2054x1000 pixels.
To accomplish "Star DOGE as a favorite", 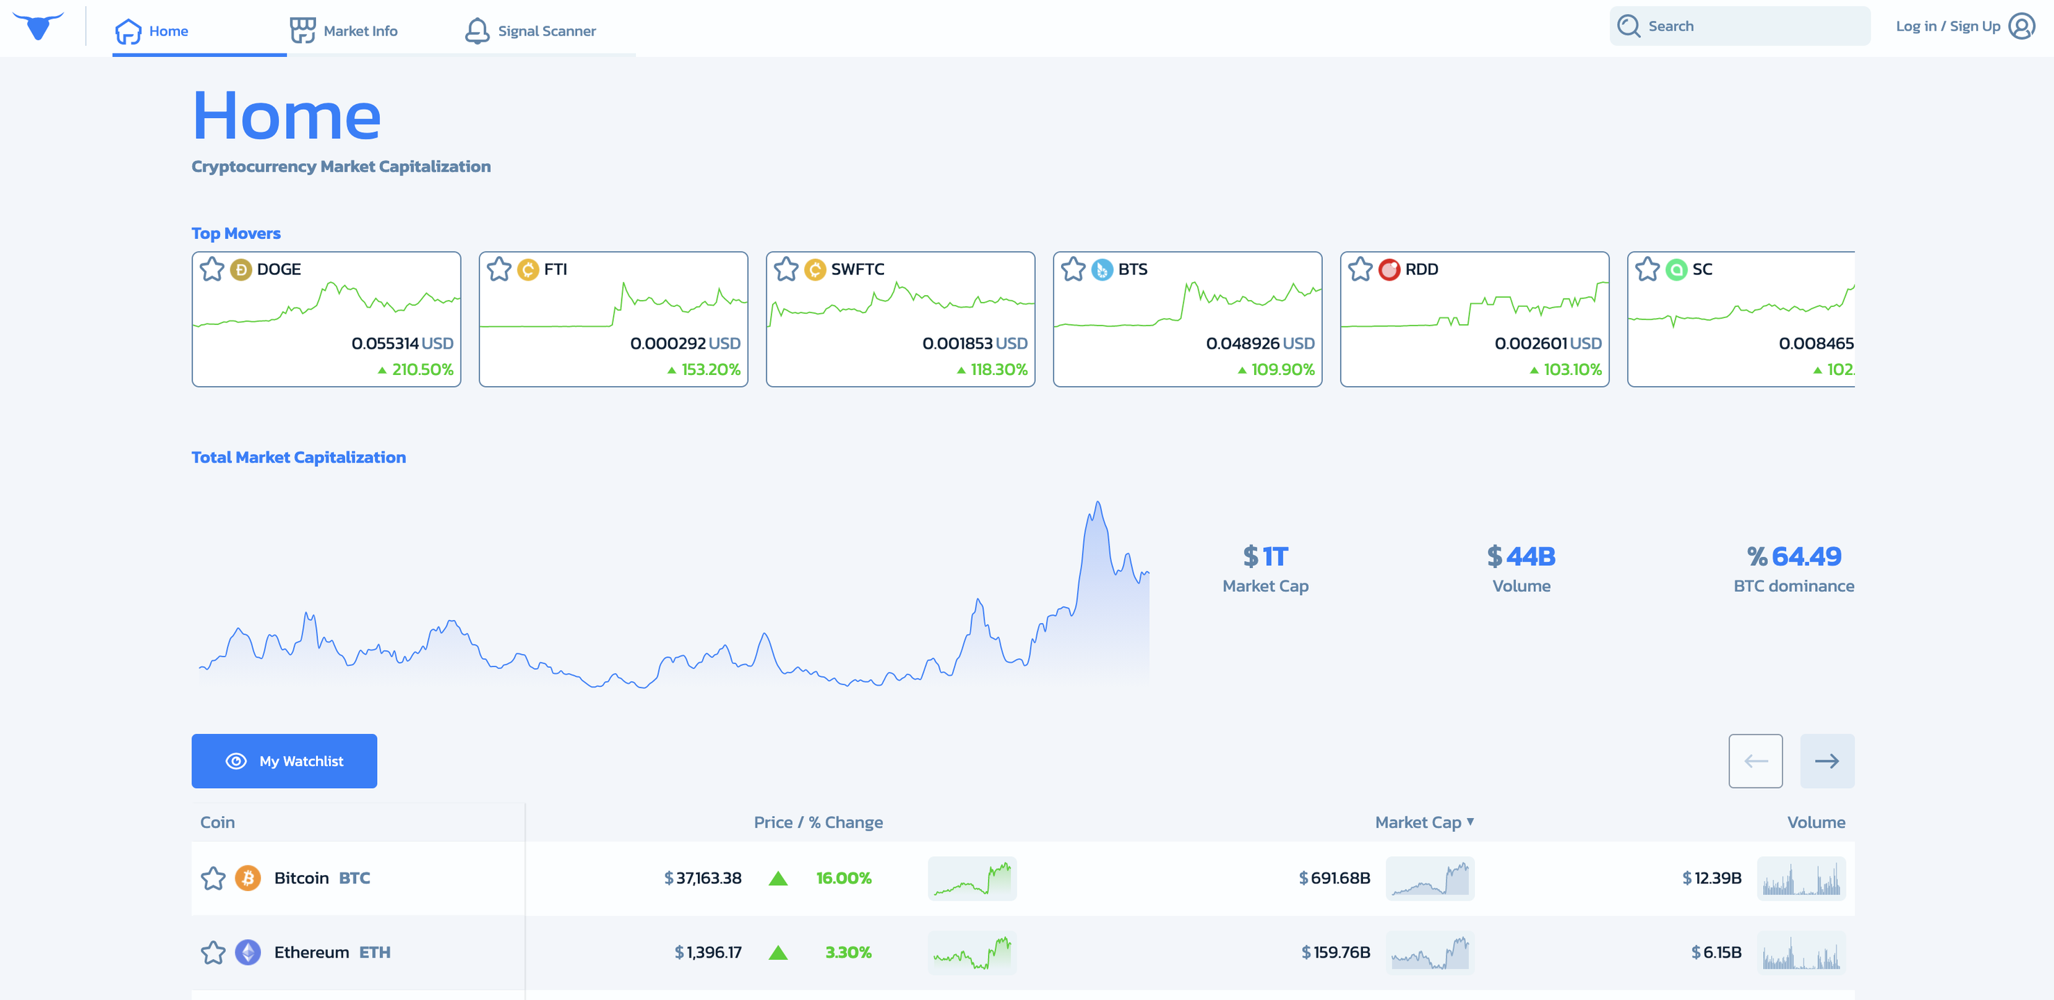I will pos(212,269).
